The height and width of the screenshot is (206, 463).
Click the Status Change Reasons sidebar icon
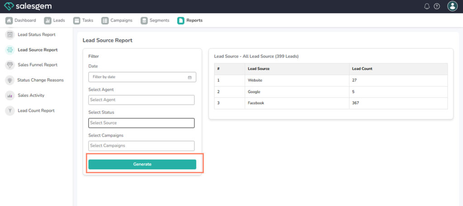9,80
